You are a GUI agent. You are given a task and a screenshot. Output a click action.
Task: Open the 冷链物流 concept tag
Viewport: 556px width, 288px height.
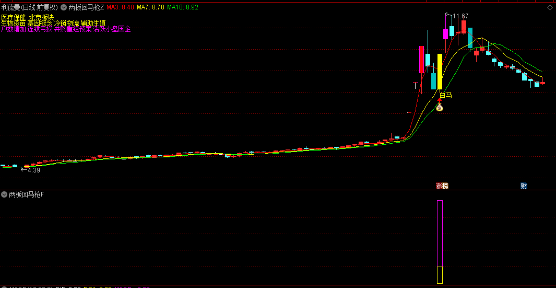67,24
